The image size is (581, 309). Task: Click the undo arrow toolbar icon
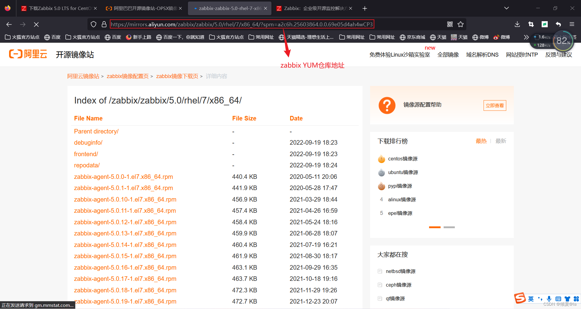tap(558, 24)
